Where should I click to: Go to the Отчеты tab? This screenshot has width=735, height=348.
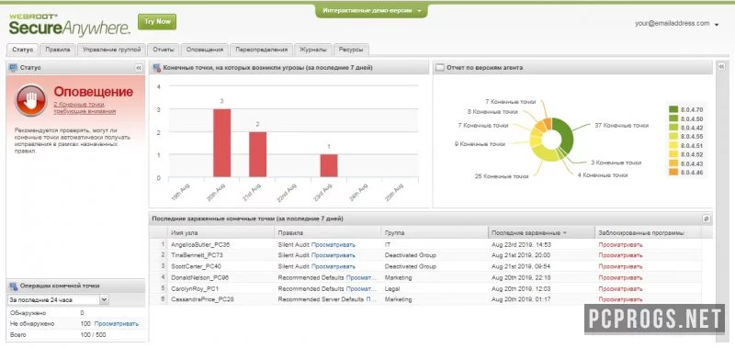[164, 50]
